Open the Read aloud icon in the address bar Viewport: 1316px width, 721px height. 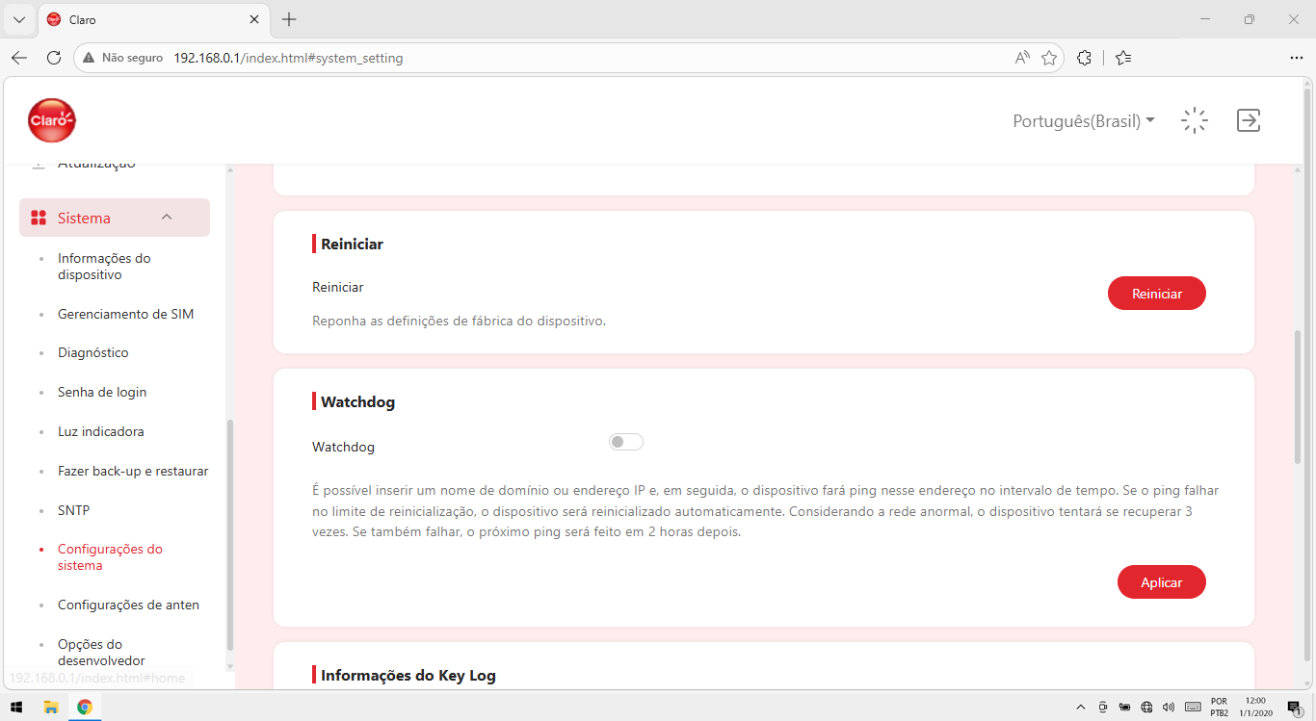(x=1022, y=58)
